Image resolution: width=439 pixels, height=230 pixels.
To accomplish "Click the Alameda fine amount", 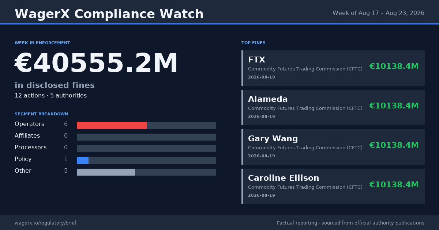I will (394, 106).
